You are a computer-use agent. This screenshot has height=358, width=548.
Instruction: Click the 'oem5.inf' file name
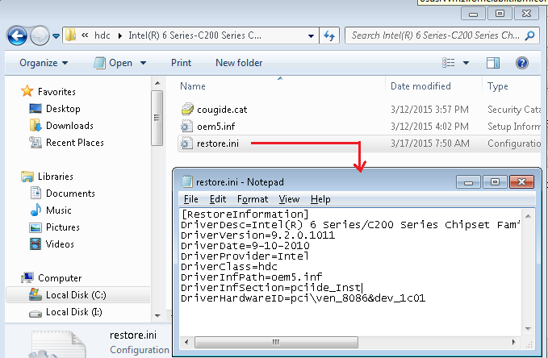coord(216,127)
